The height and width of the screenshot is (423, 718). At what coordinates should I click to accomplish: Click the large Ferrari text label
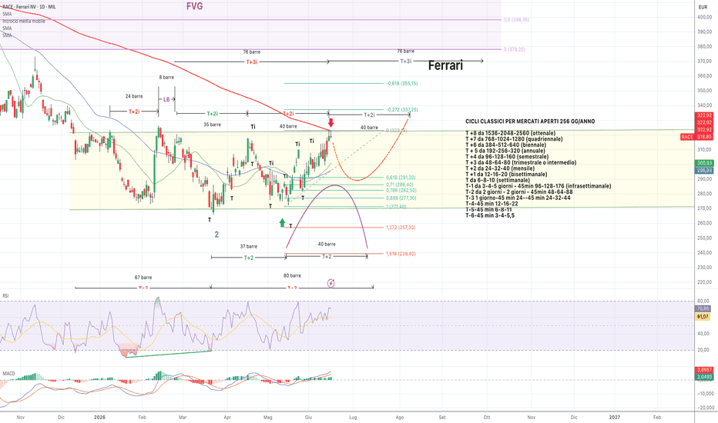pos(445,65)
